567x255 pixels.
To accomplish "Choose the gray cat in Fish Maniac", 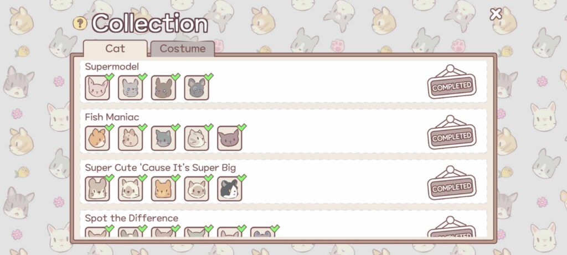I will coord(163,138).
